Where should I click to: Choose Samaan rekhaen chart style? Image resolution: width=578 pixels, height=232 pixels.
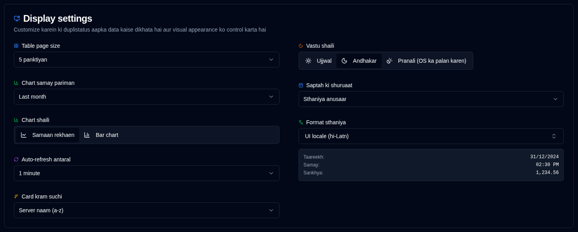[x=47, y=135]
